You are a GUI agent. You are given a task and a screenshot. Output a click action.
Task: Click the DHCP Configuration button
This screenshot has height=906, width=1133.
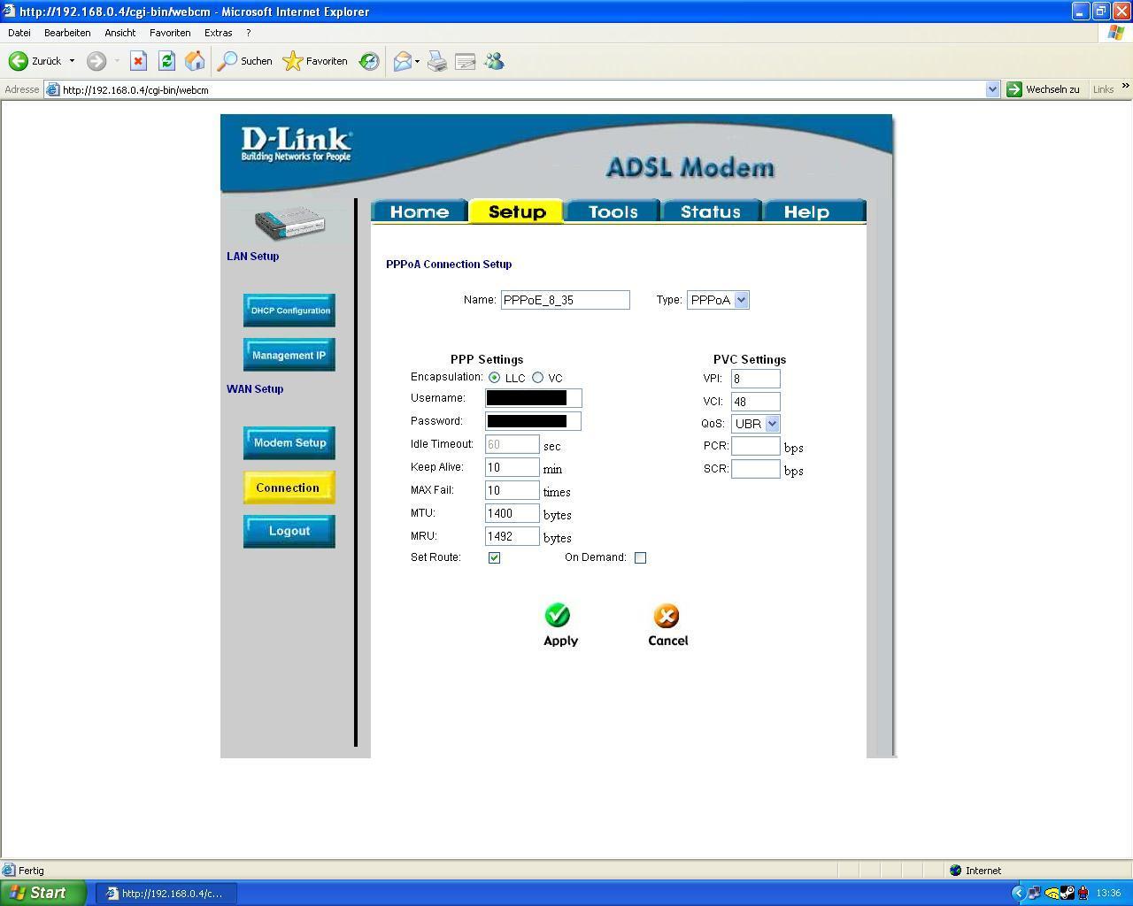289,311
